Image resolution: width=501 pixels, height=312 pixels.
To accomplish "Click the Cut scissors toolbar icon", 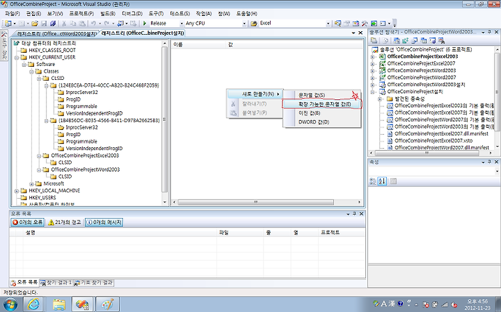I will pos(64,24).
